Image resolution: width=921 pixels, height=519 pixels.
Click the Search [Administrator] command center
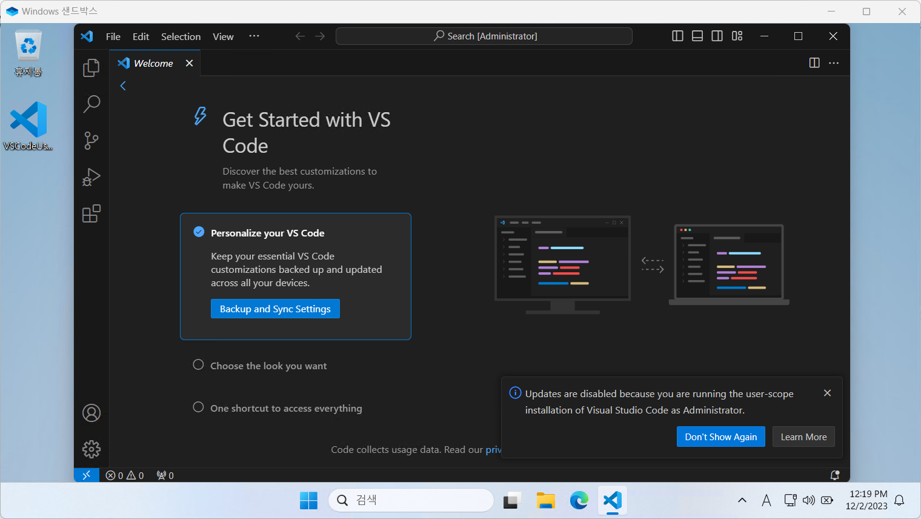(484, 36)
